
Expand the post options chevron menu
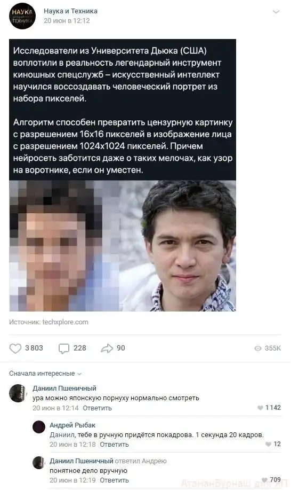(276, 12)
